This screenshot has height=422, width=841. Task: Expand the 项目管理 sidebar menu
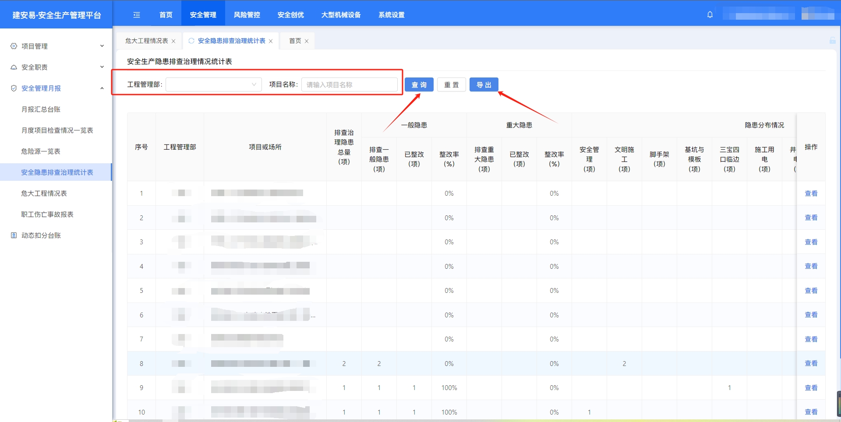[x=102, y=46]
